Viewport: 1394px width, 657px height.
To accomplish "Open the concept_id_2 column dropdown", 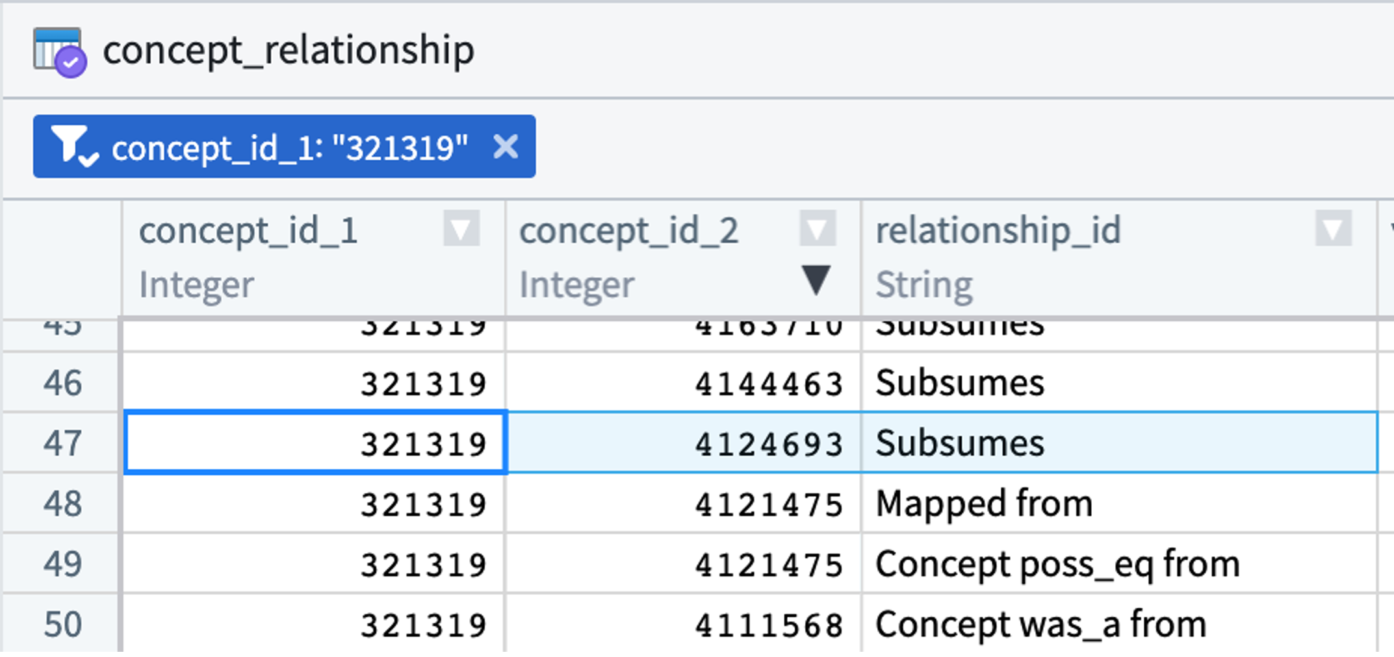I will click(x=817, y=229).
